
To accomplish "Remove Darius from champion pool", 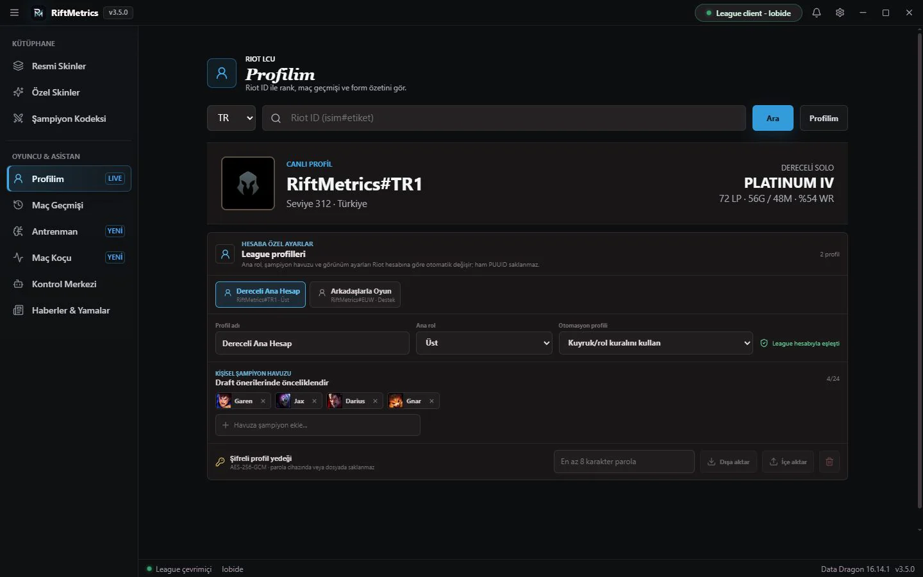I will [x=375, y=401].
